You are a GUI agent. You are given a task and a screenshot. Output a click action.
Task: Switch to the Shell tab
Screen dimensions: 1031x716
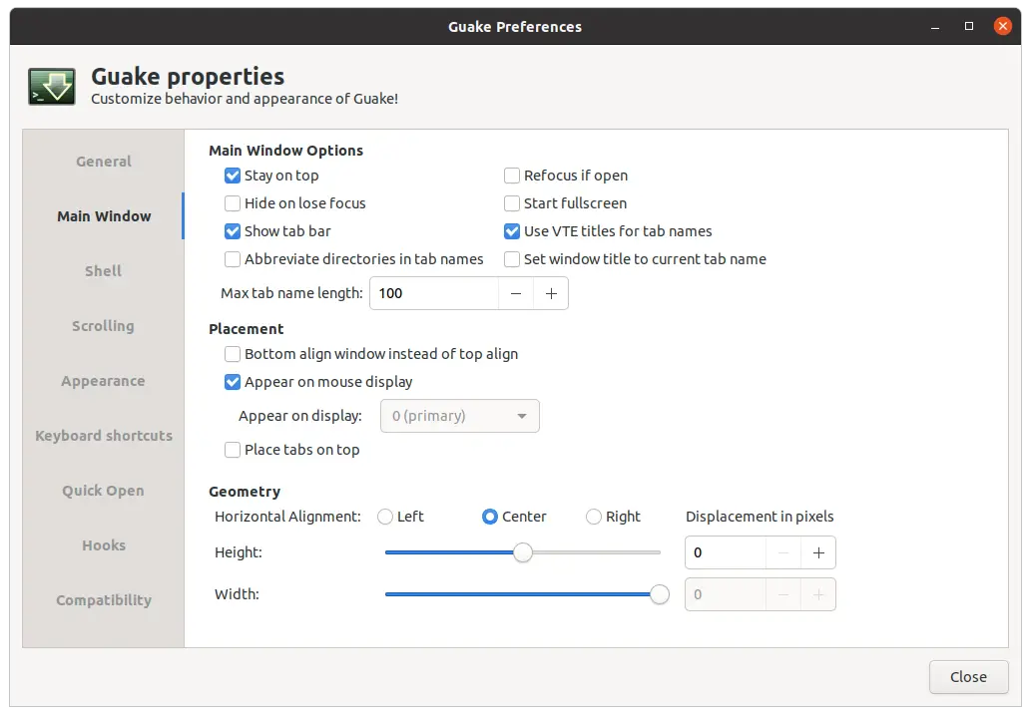click(103, 271)
